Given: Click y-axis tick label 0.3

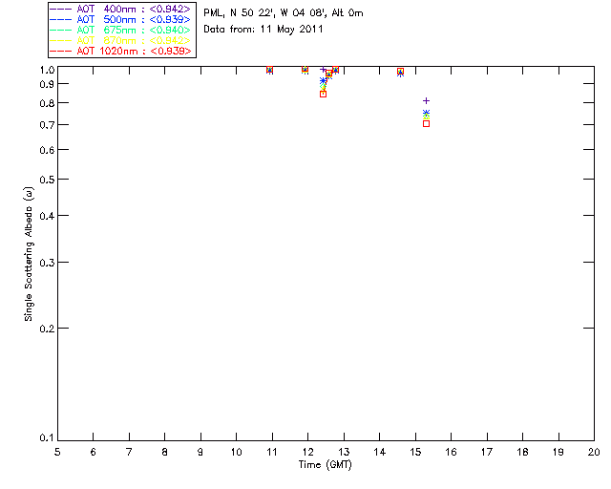Looking at the screenshot, I should tap(47, 263).
